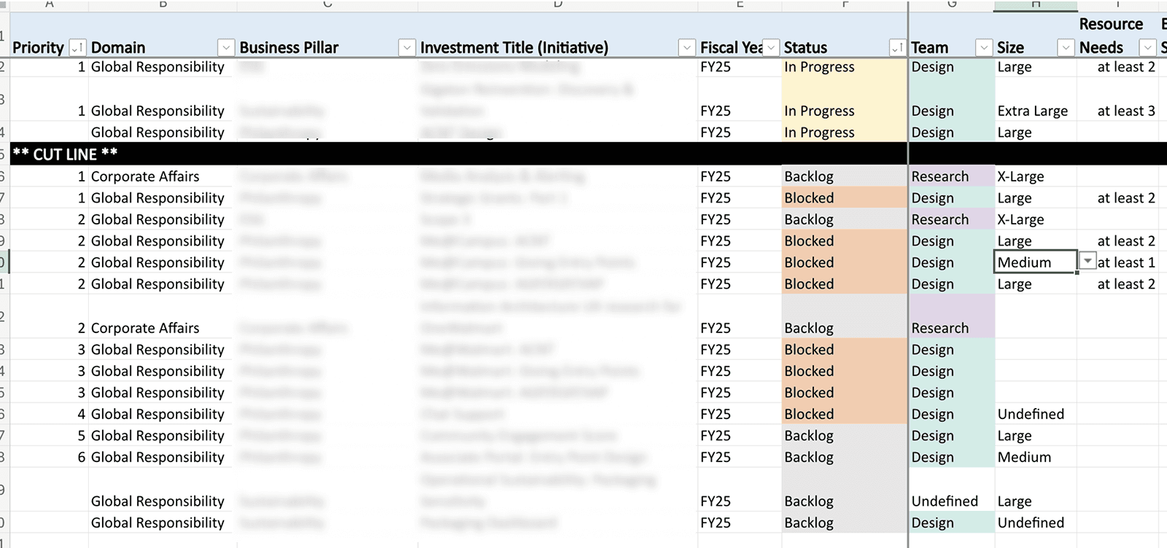
Task: Open the Priority column sort filter button
Action: tap(78, 48)
